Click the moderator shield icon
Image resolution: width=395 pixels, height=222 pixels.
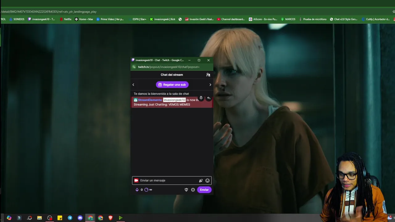pos(186,190)
